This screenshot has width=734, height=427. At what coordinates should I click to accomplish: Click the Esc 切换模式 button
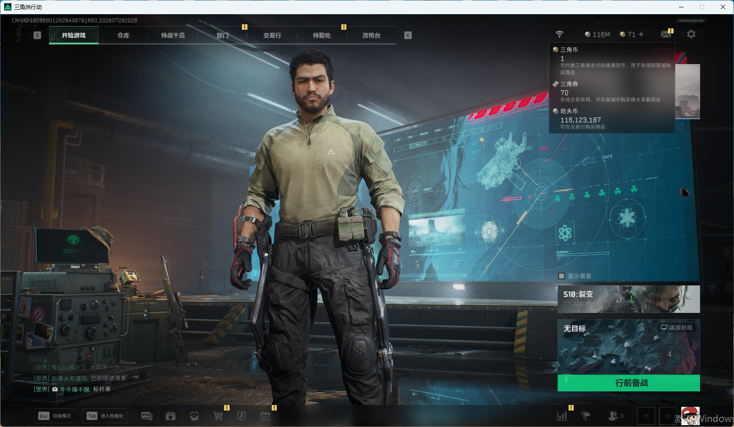55,416
